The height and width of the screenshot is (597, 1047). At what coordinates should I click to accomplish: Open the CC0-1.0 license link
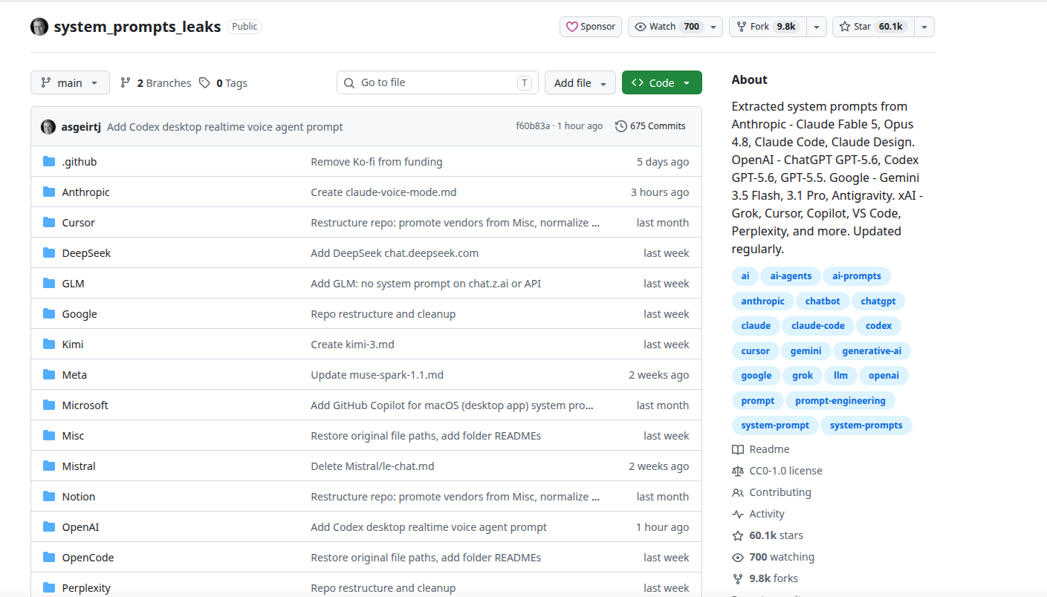(785, 471)
